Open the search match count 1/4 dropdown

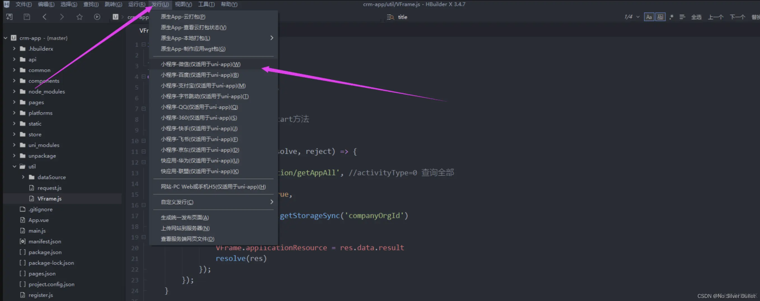[x=637, y=17]
